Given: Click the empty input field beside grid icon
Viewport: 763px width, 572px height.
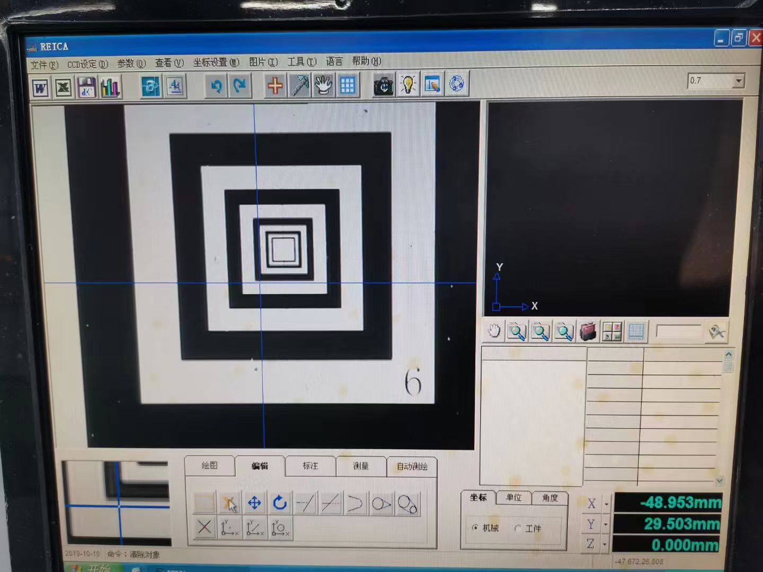Looking at the screenshot, I should [678, 332].
